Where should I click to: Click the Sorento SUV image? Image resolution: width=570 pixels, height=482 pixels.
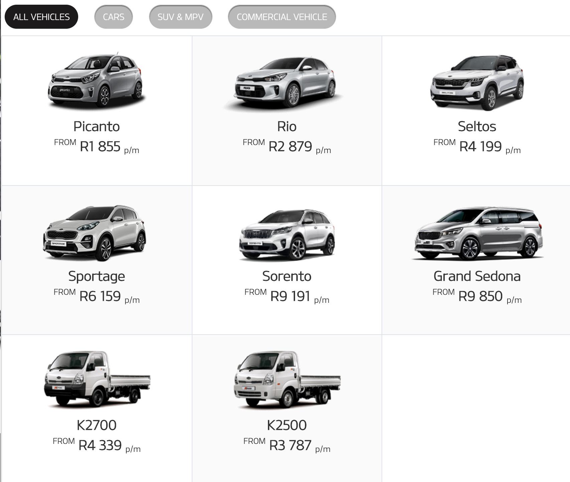tap(287, 235)
